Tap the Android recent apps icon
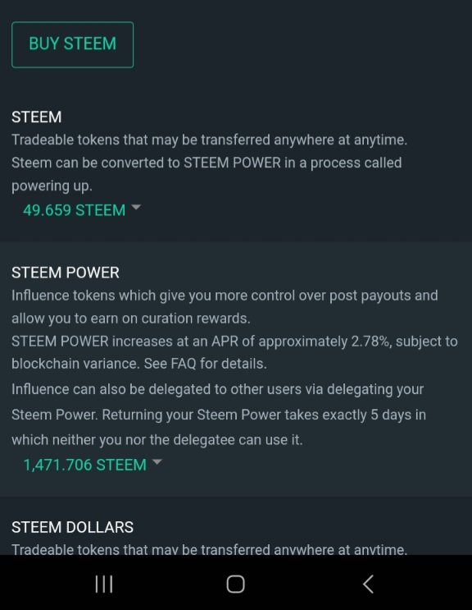 pos(104,584)
